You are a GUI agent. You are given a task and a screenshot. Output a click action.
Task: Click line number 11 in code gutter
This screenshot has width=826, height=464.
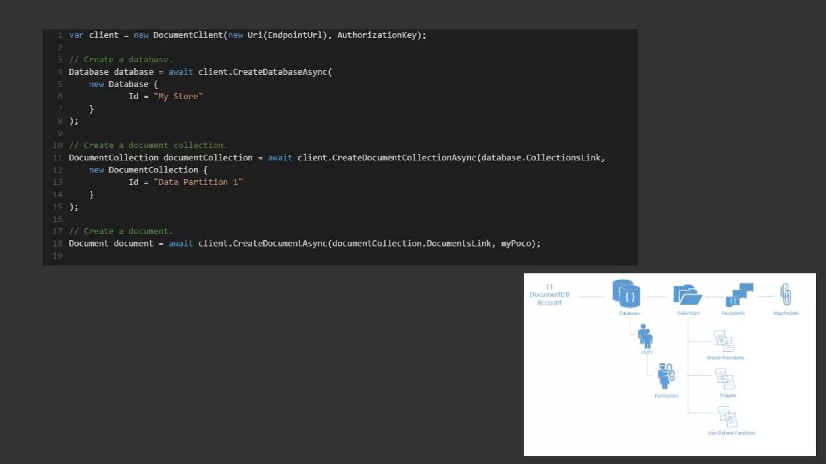click(x=58, y=157)
